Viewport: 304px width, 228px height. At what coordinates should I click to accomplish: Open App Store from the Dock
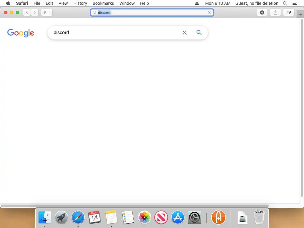pyautogui.click(x=178, y=217)
